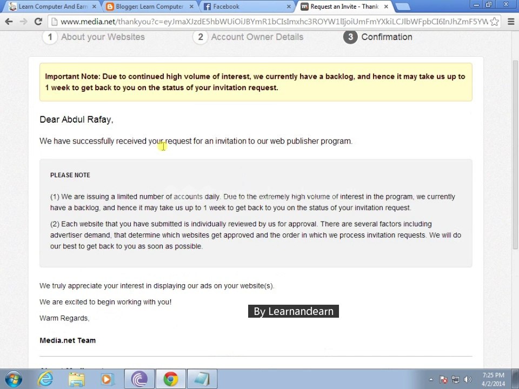Click step 3 Confirmation

click(x=378, y=37)
